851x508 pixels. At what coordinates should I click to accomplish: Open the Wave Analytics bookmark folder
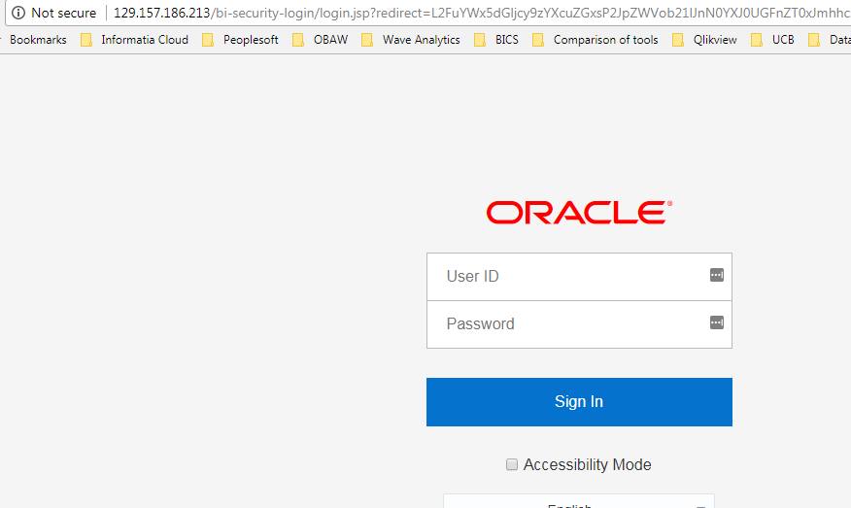pos(410,40)
